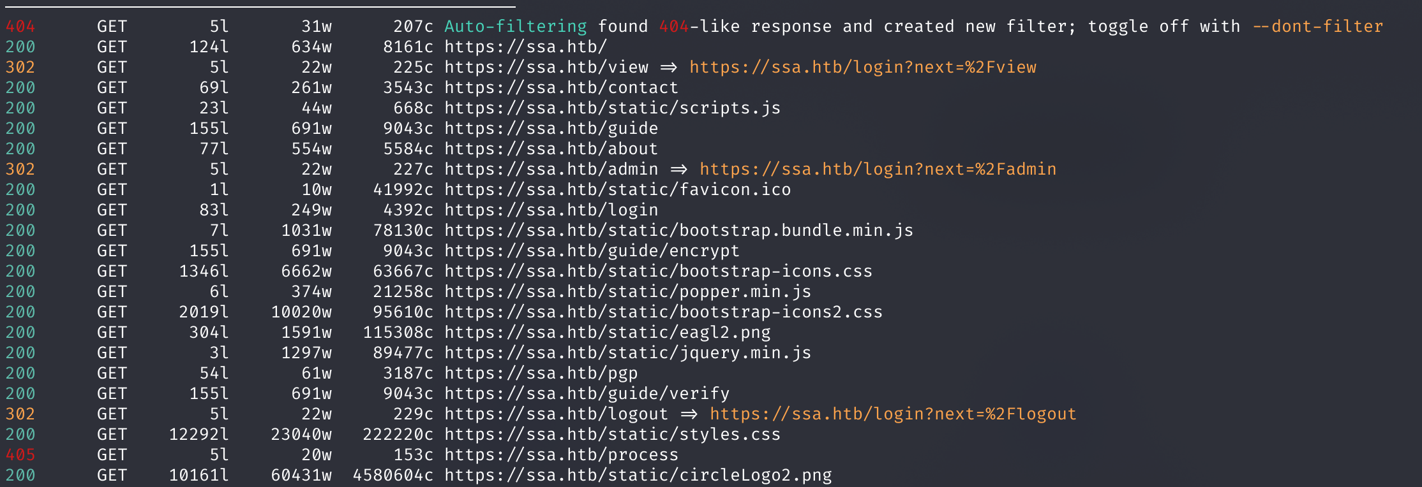Screen dimensions: 1422x487
Task: Click the https://ssa.htb/view URL
Action: tap(546, 68)
